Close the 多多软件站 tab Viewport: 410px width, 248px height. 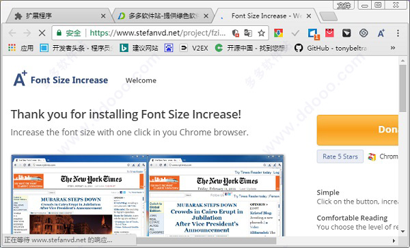206,16
